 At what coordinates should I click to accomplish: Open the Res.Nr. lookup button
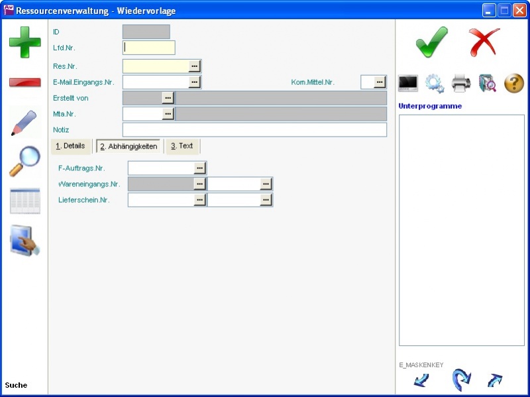pos(194,66)
